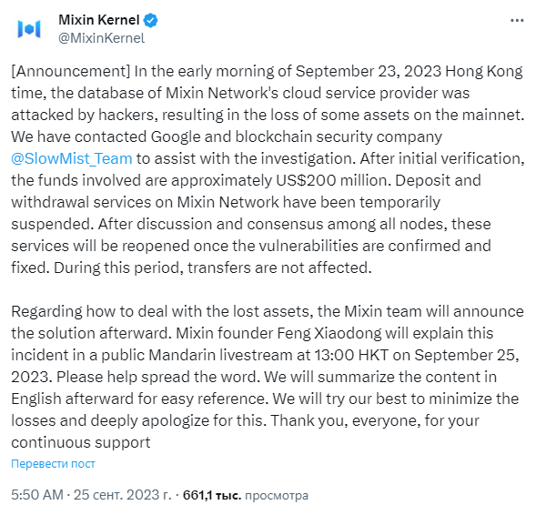This screenshot has height=515, width=536.
Task: Click the Hong Kong text in first line
Action: [x=484, y=71]
